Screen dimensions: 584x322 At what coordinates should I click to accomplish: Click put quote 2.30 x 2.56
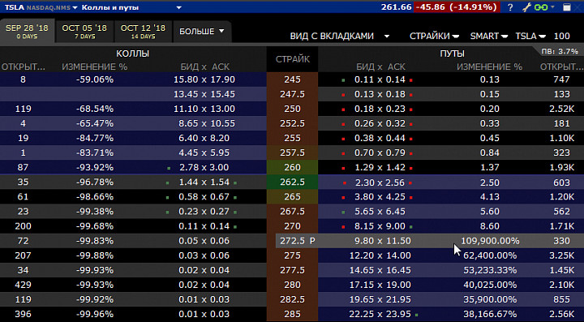point(380,182)
